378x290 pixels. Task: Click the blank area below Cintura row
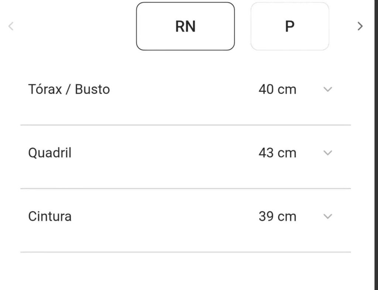pos(186,272)
